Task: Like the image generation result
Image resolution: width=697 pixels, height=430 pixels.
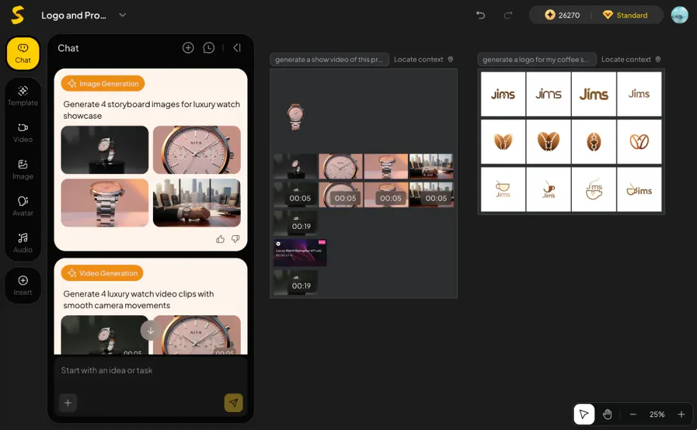Action: click(221, 239)
